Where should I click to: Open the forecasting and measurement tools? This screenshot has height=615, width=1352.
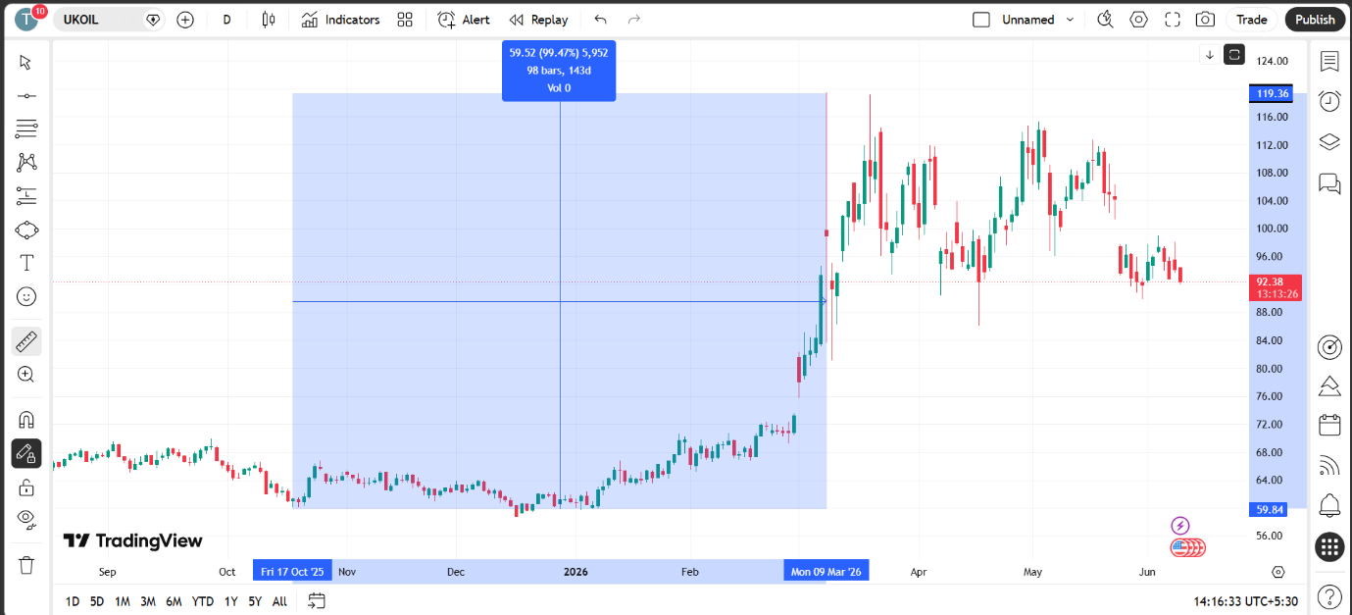[26, 196]
